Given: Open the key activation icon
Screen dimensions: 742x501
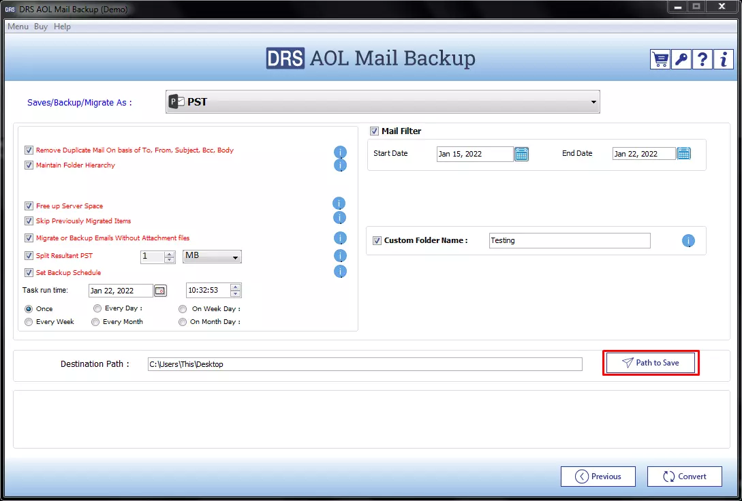Looking at the screenshot, I should tap(681, 59).
